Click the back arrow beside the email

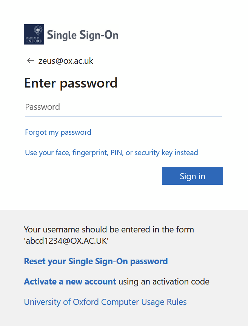31,61
